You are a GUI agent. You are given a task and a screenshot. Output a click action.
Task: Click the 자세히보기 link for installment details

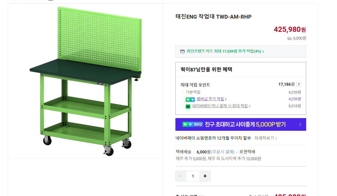pos(264,138)
